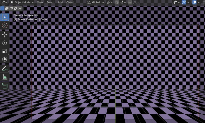Choose the Rotate tool
Image resolution: width=205 pixels, height=123 pixels.
point(5,43)
